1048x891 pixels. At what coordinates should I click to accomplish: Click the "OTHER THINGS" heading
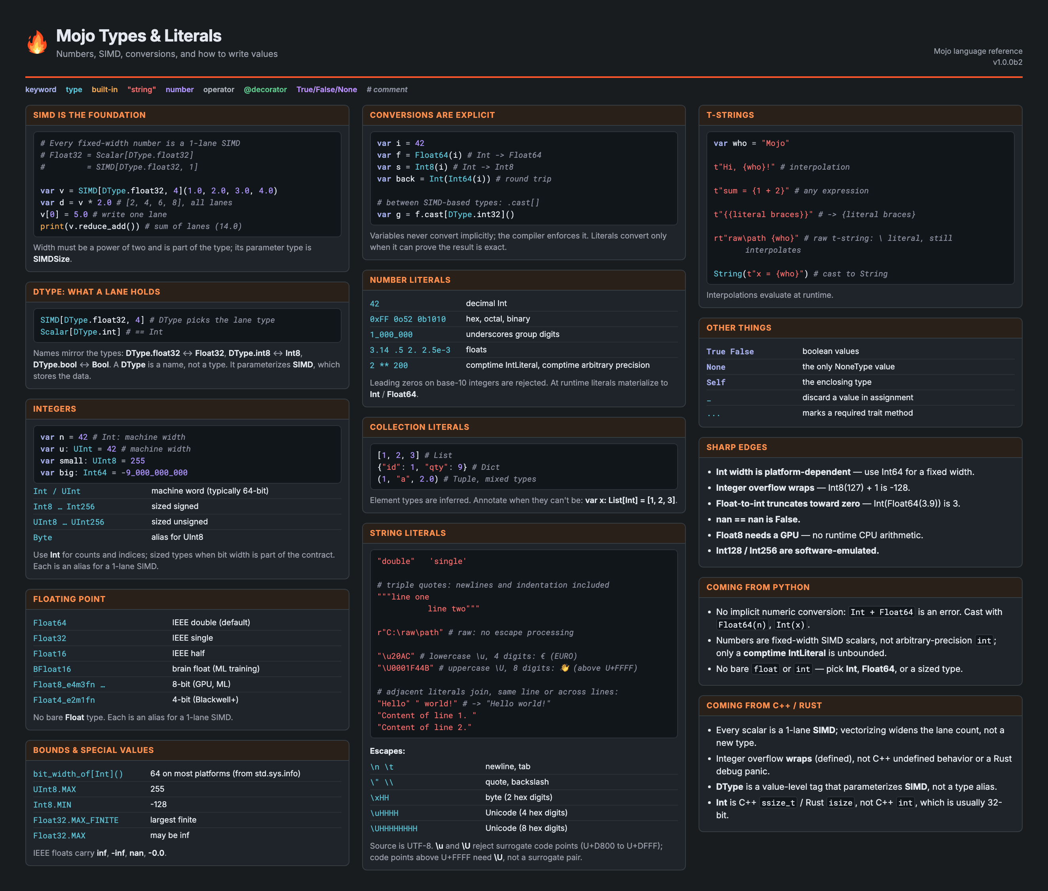click(739, 328)
